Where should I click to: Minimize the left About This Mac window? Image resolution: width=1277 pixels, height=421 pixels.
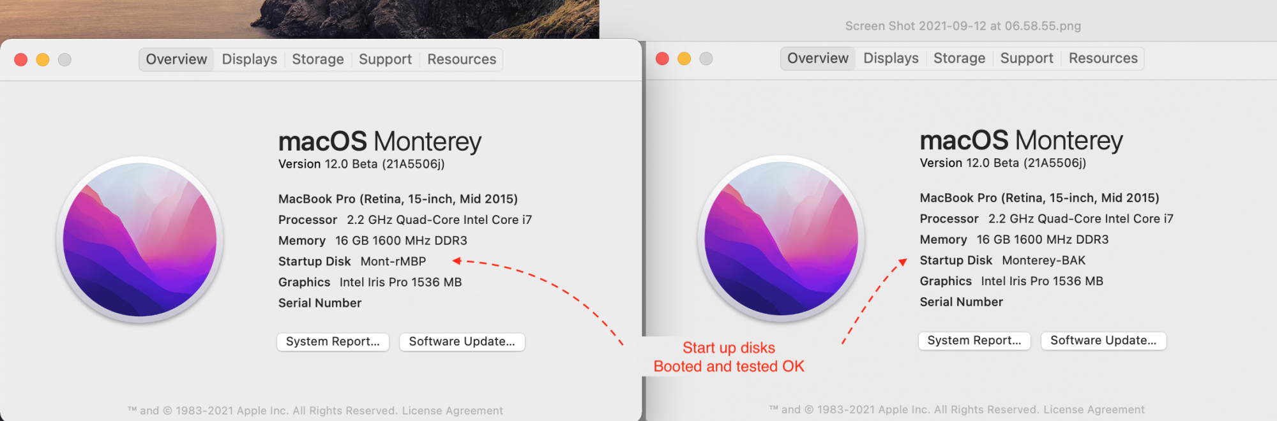(x=43, y=59)
